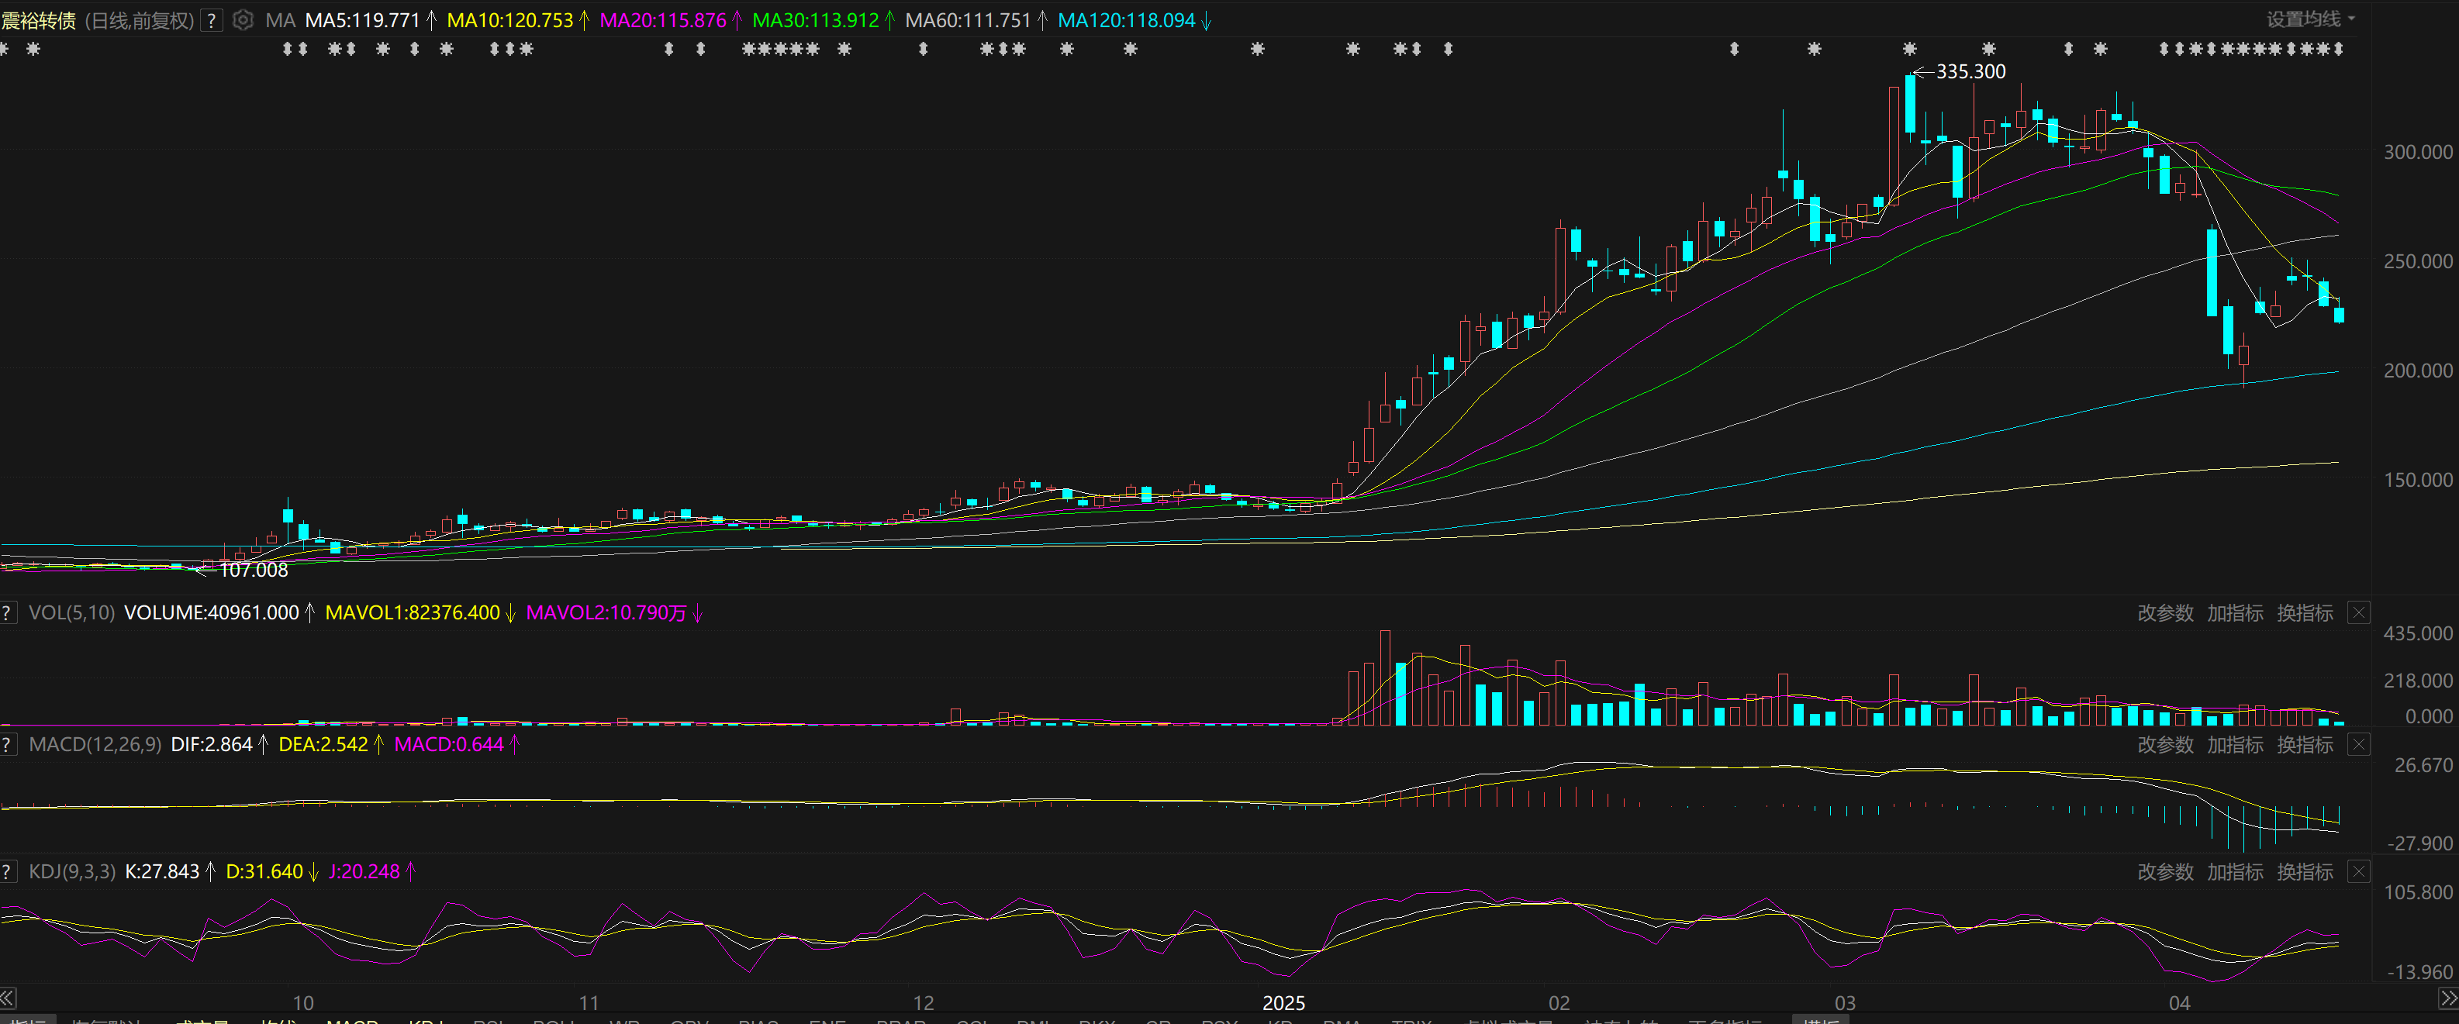Open 换指标 for the KDJ panel
The image size is (2459, 1024).
point(2305,871)
